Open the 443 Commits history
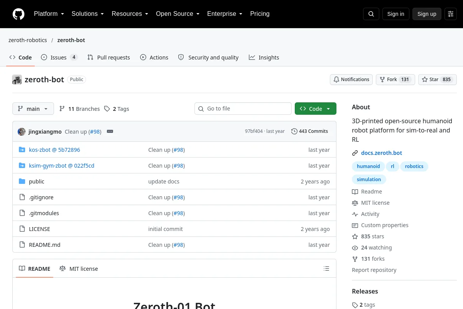 (x=310, y=131)
